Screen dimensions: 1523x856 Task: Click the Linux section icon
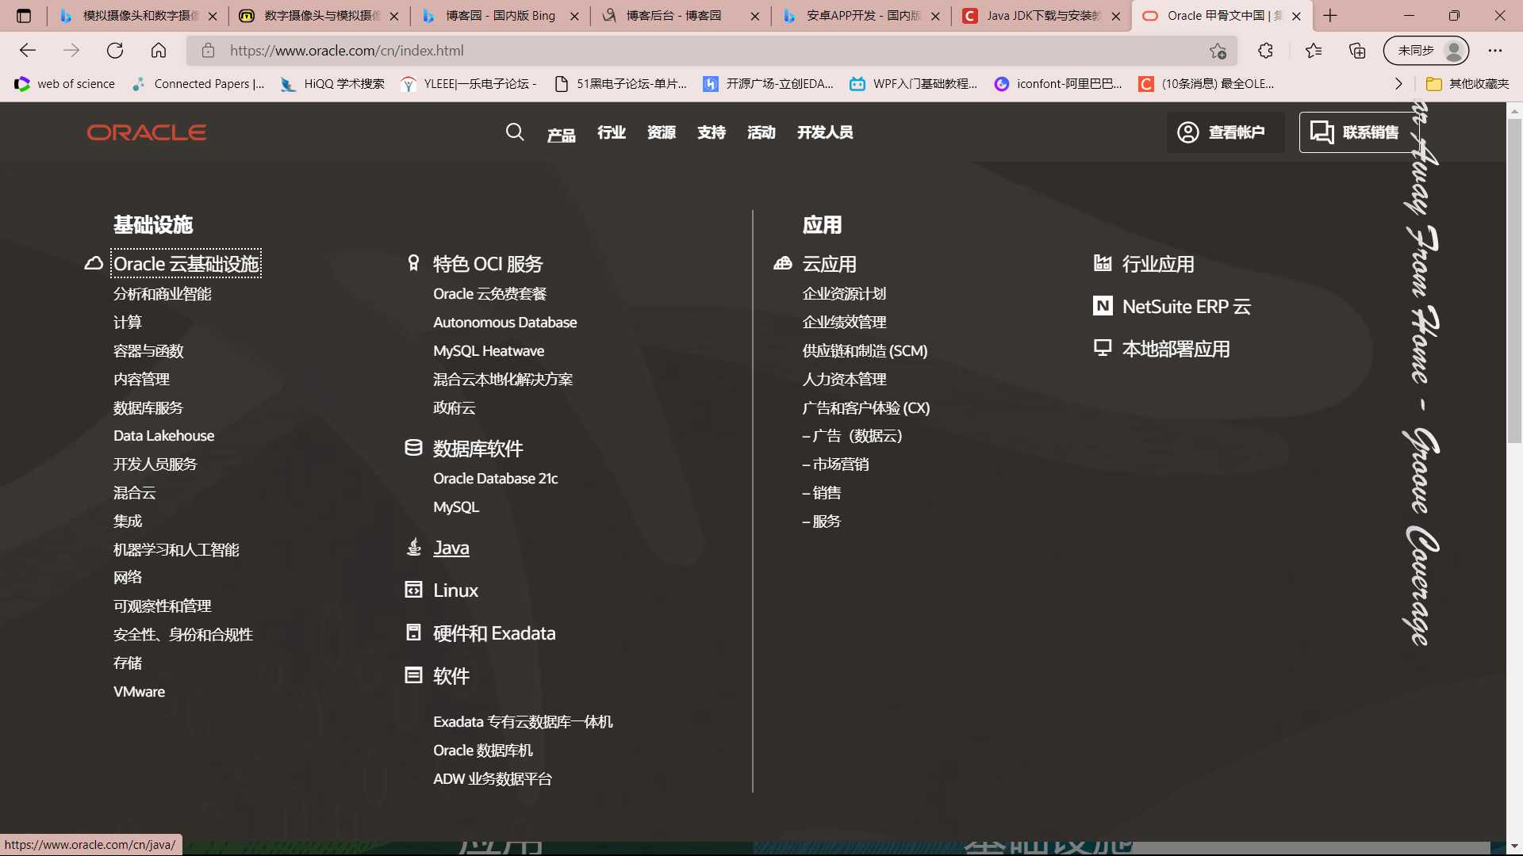413,590
